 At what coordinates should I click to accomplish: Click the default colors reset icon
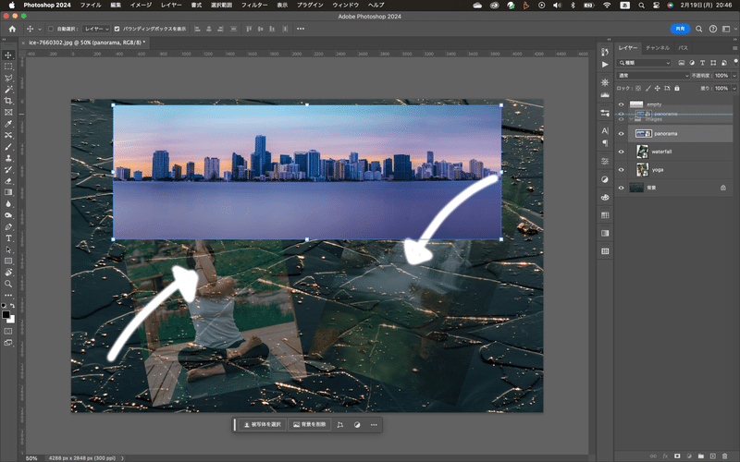[x=4, y=306]
